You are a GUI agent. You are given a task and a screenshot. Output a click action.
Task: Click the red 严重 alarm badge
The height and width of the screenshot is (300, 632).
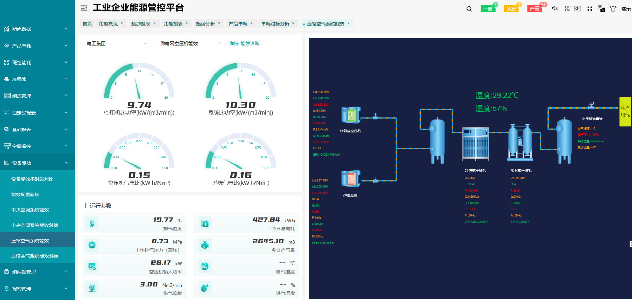[x=535, y=8]
